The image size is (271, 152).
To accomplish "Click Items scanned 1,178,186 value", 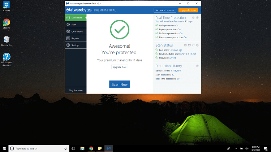I will 176,71.
